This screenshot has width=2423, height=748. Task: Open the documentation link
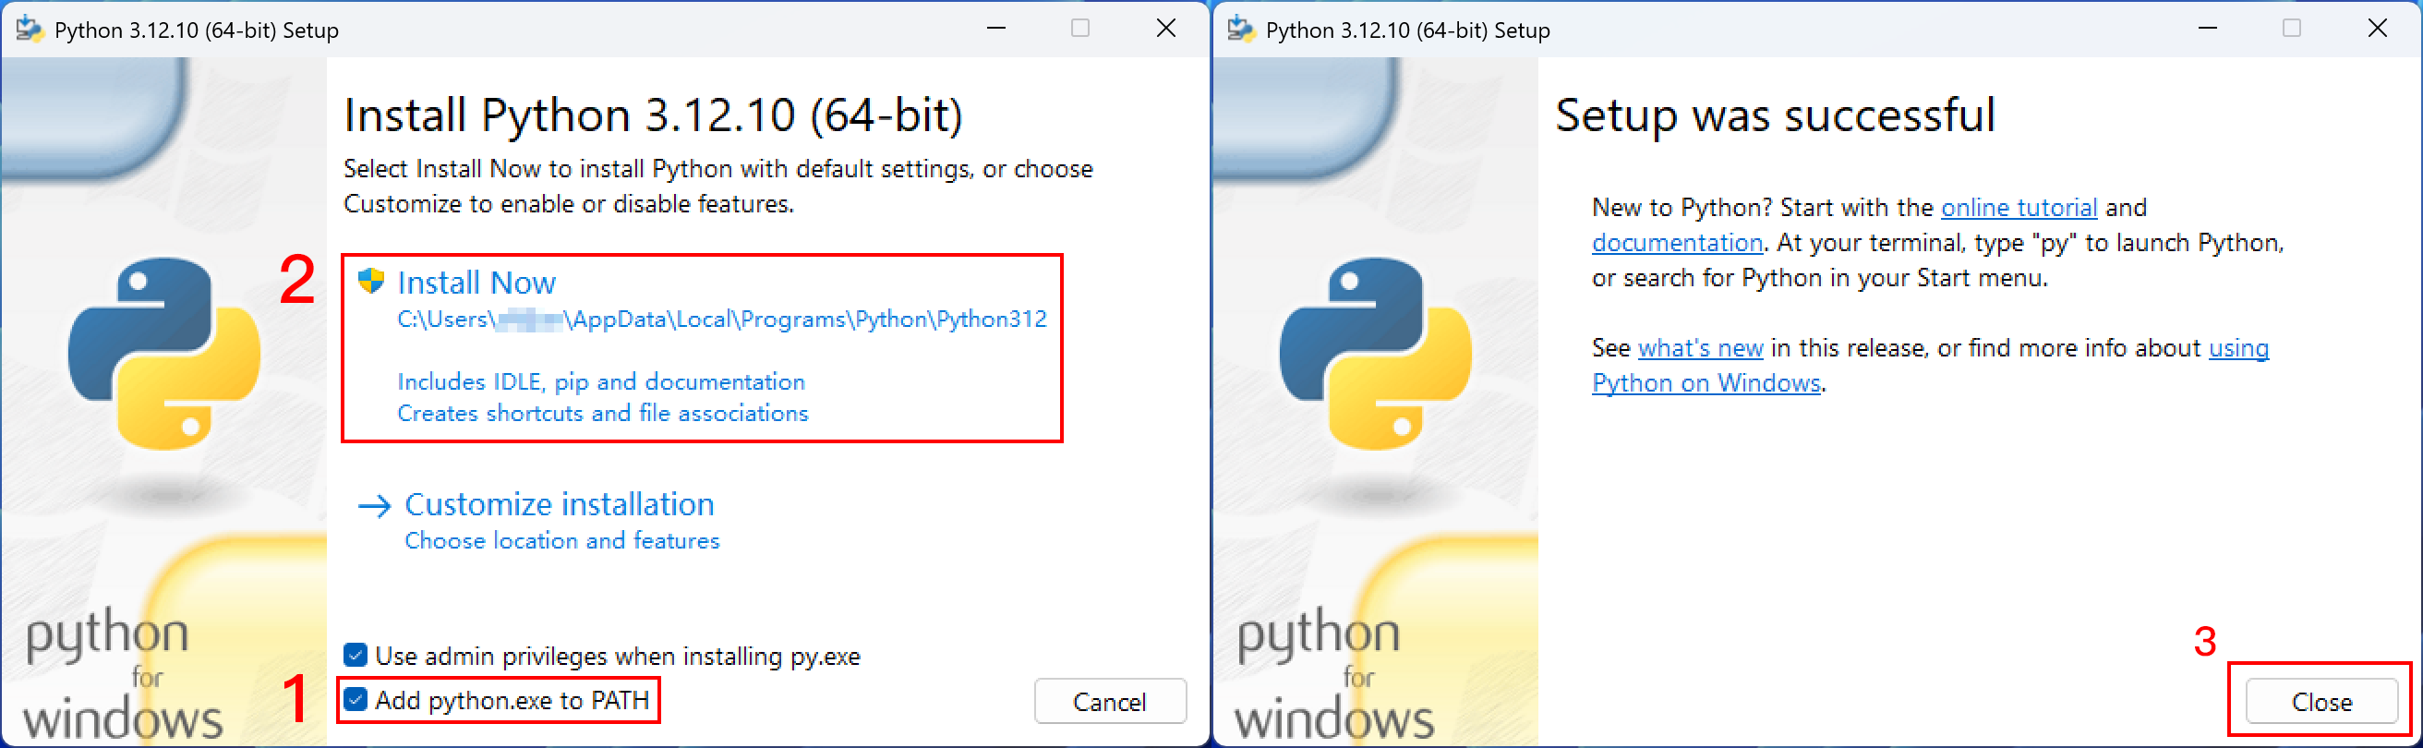click(x=1677, y=243)
